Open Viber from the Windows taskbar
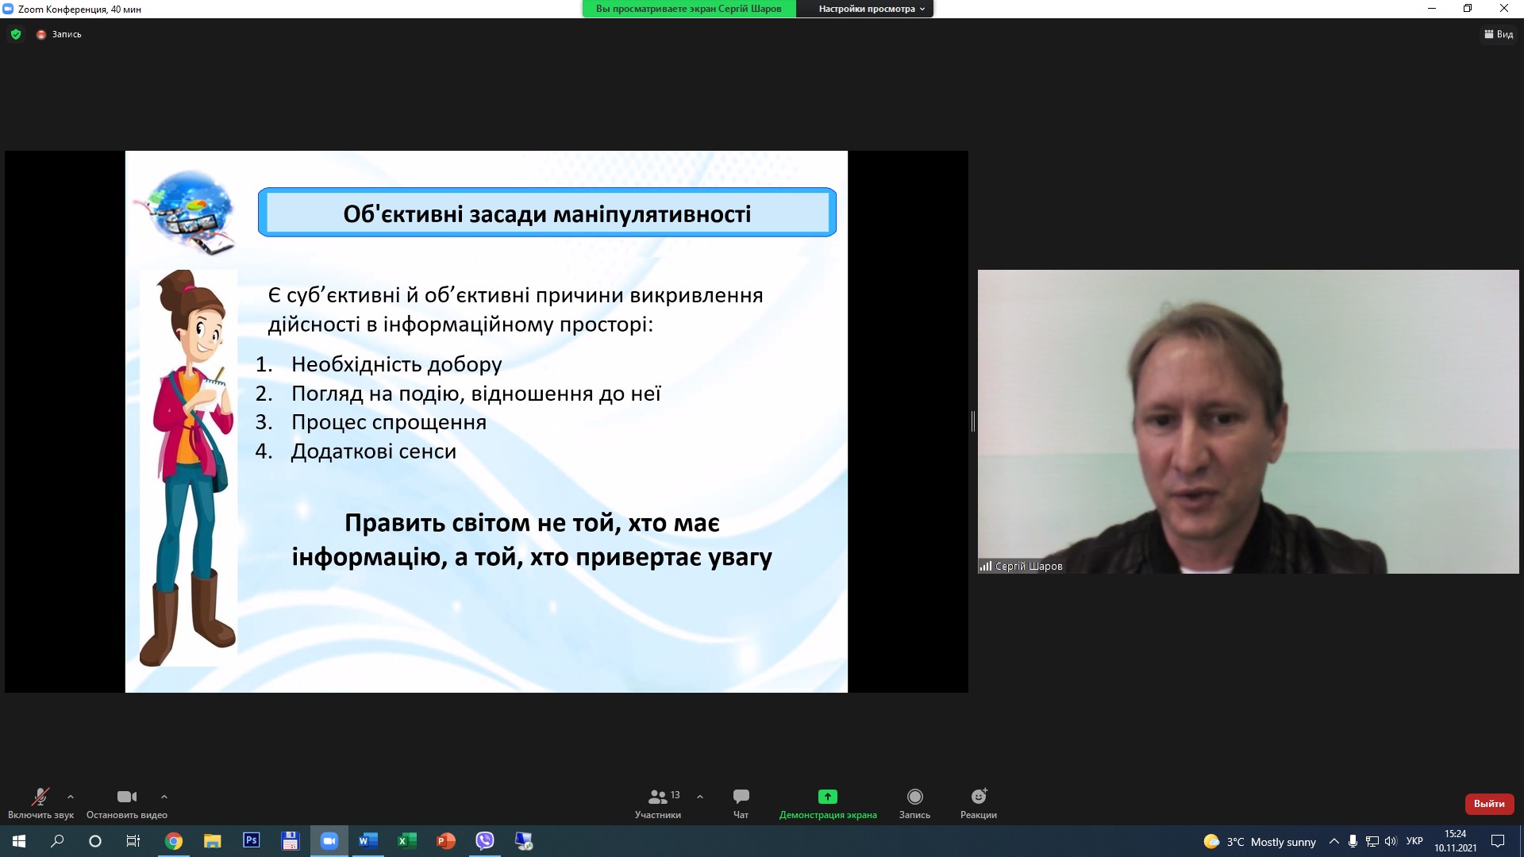This screenshot has width=1524, height=857. coord(484,841)
